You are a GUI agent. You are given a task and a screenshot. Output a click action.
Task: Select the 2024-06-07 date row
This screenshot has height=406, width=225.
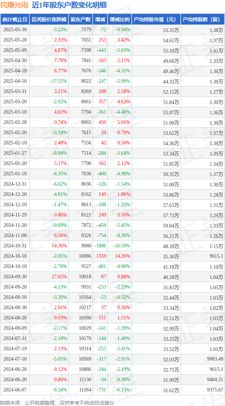point(112,389)
